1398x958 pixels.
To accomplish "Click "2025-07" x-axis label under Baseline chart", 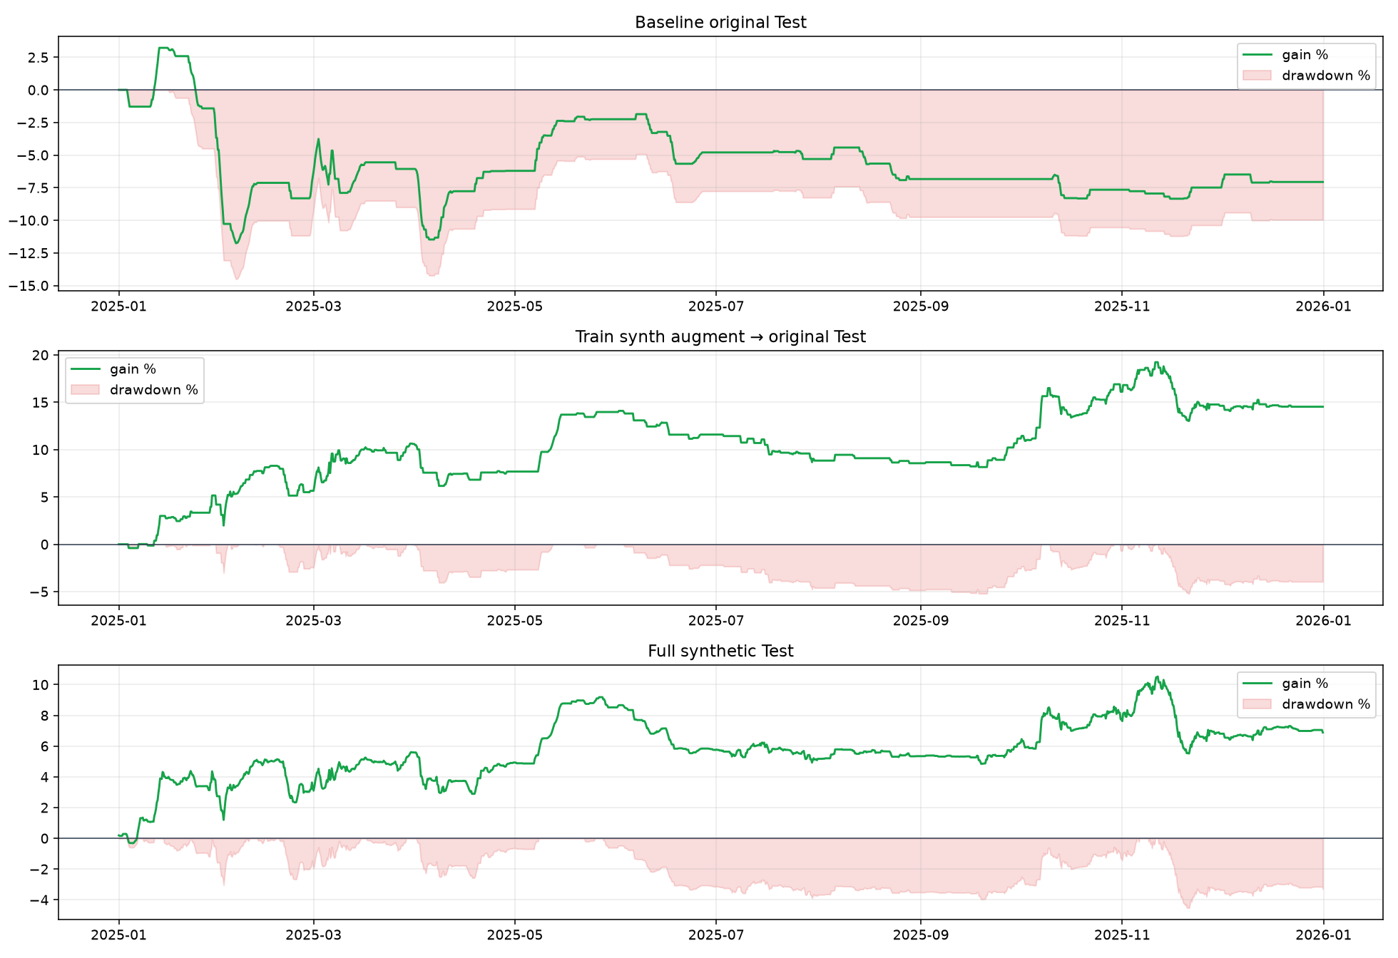I will coord(715,307).
